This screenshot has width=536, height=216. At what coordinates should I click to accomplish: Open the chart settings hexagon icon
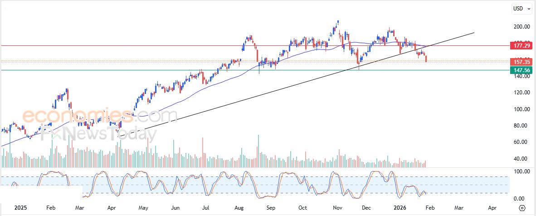(x=523, y=207)
